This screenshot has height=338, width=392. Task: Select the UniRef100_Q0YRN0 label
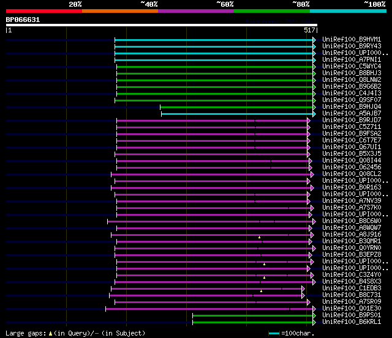(352, 248)
